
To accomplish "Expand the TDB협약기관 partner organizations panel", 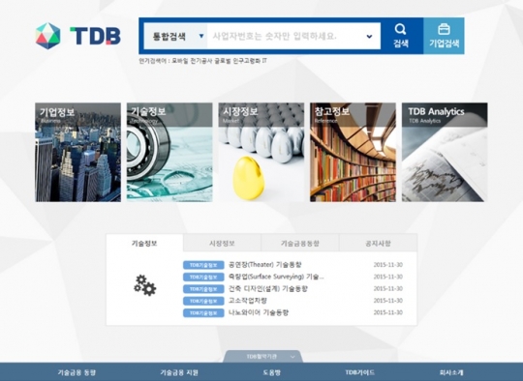I will point(263,357).
